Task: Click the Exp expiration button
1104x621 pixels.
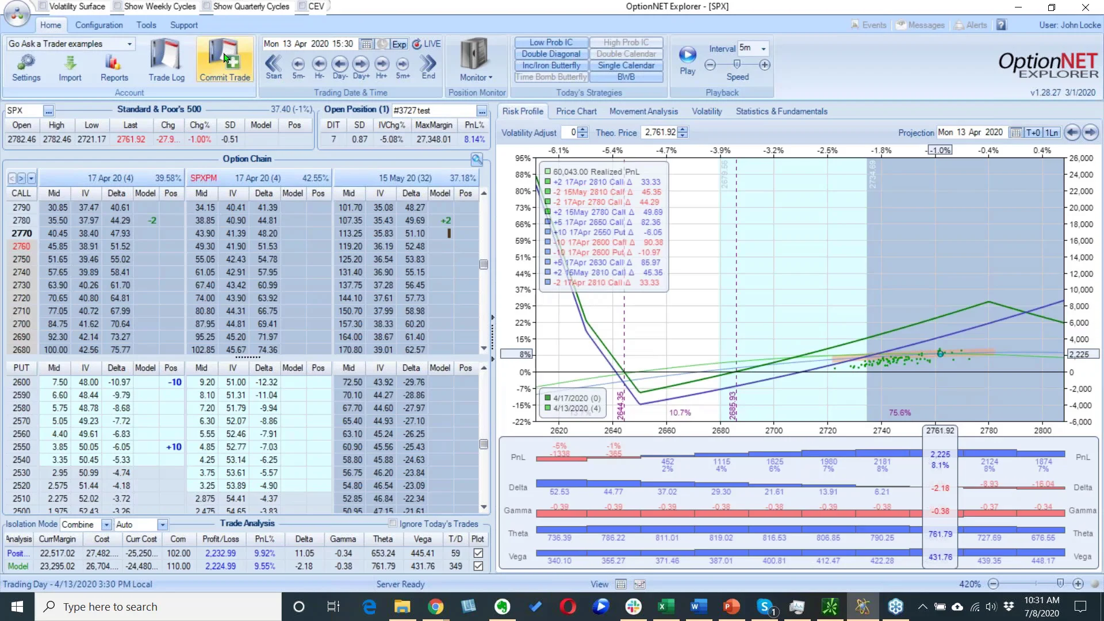Action: [399, 44]
